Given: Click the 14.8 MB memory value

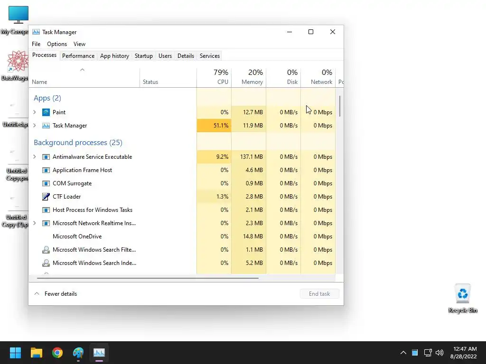Looking at the screenshot, I should [x=253, y=236].
